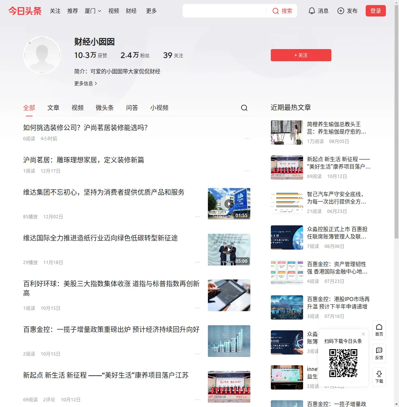Play the 维达国际 05:00 video thumbnail
The height and width of the screenshot is (407, 399).
coord(229,250)
